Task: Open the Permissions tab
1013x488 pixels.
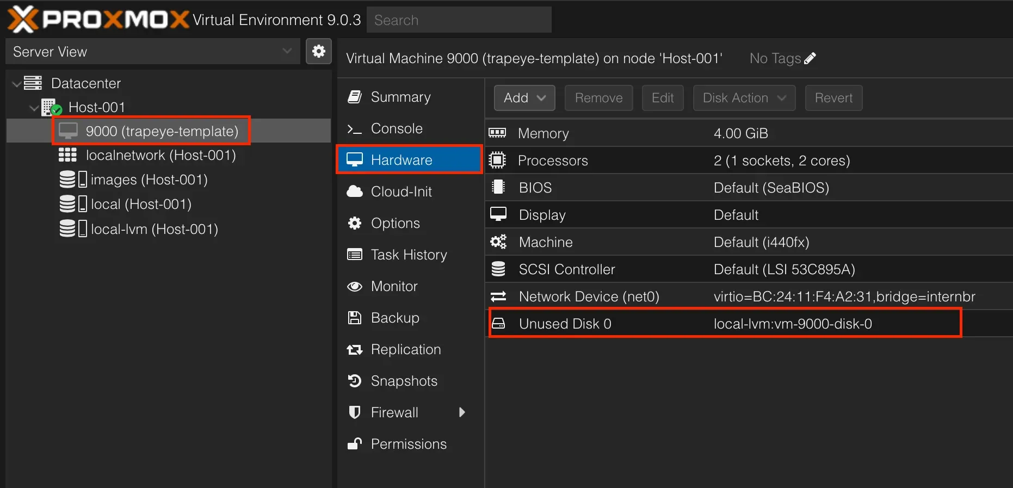Action: click(x=410, y=444)
